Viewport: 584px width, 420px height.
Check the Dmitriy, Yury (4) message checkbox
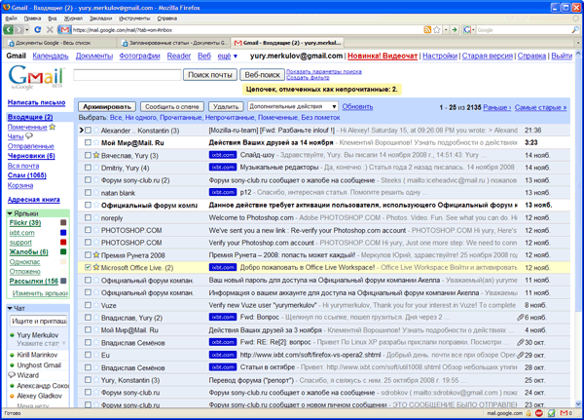tap(88, 168)
